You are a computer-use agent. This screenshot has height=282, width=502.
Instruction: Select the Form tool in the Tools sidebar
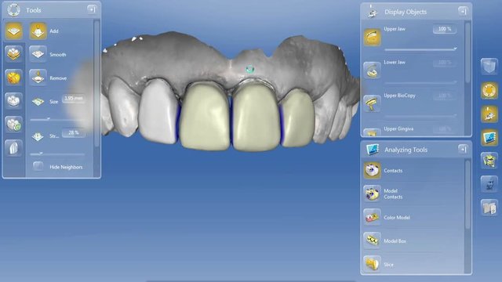(14, 31)
